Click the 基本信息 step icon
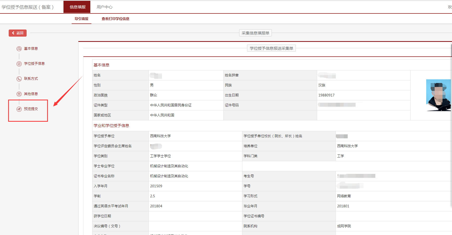Image resolution: width=452 pixels, height=235 pixels. point(19,49)
